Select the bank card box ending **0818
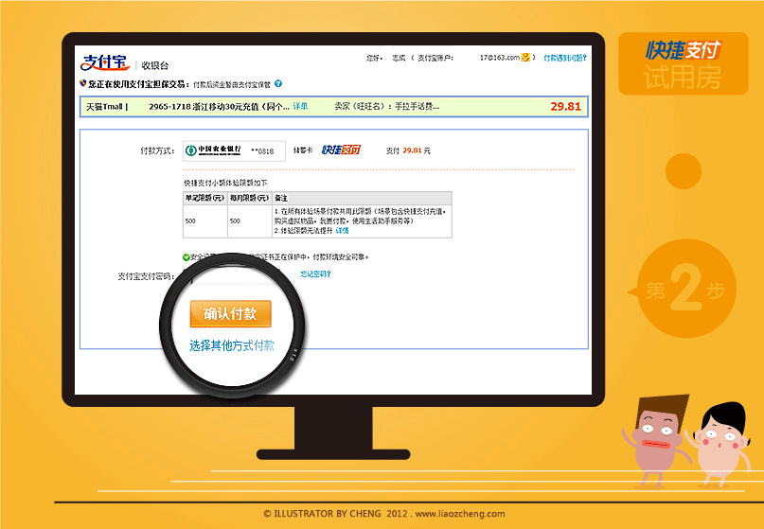 coord(234,151)
